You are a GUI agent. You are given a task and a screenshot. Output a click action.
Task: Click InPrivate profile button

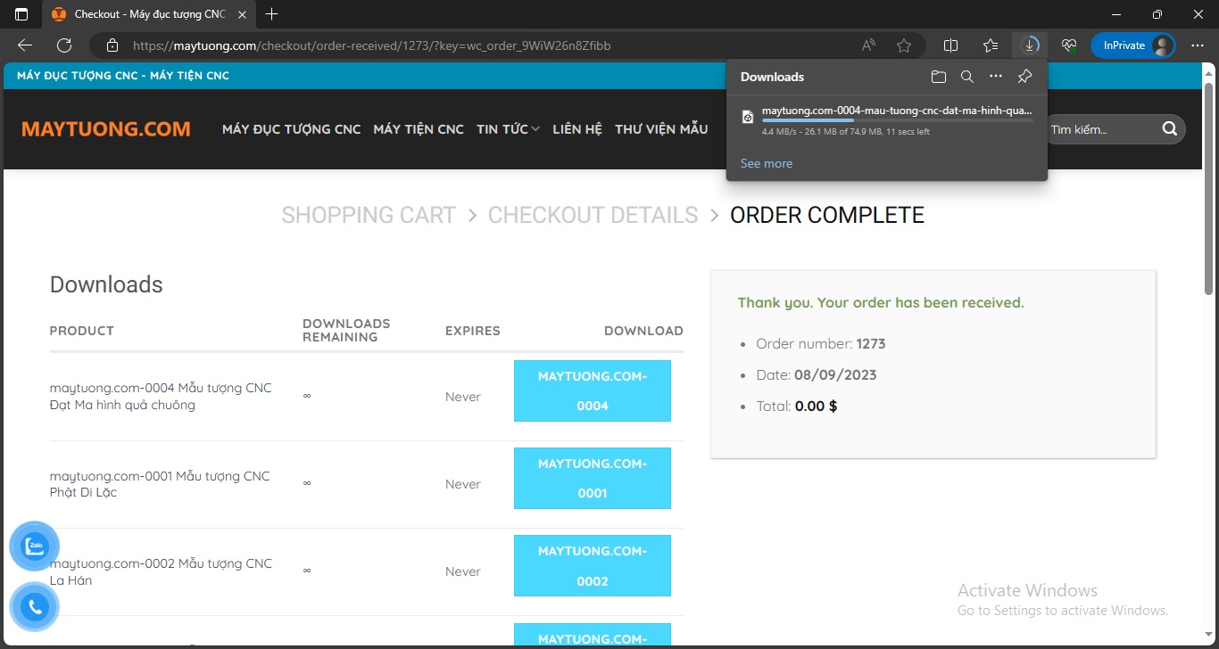pos(1132,45)
